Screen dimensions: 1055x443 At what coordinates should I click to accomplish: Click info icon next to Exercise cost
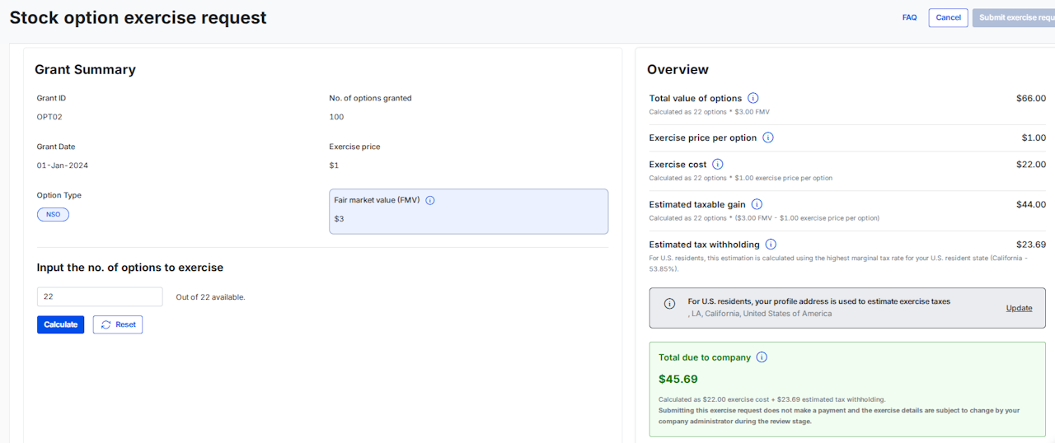tap(718, 165)
